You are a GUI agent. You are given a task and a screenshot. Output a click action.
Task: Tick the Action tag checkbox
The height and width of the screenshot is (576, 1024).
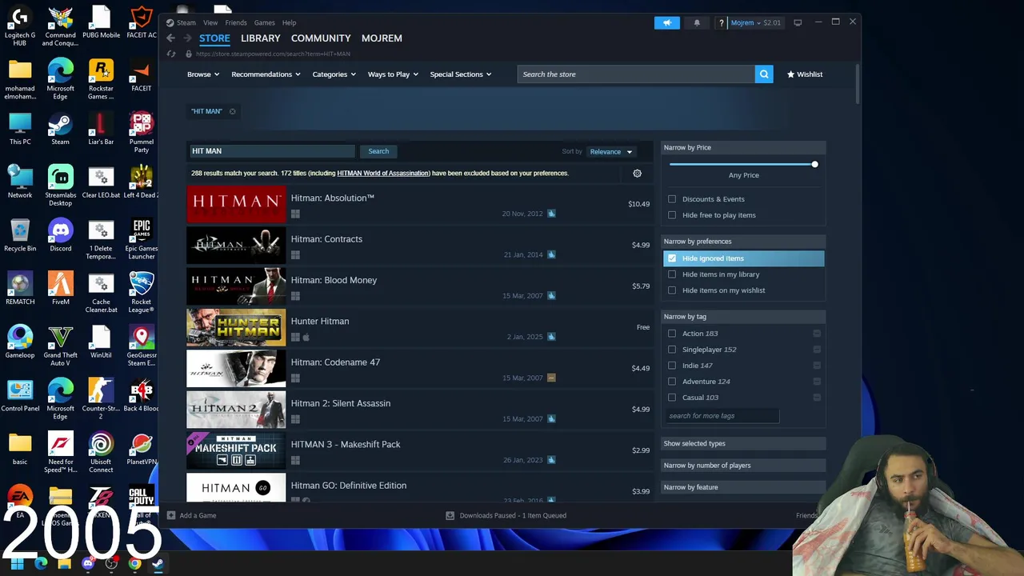pyautogui.click(x=672, y=334)
